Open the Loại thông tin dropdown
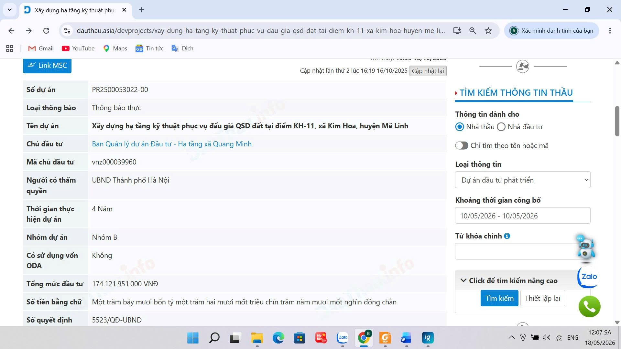The image size is (621, 349). coord(523,180)
